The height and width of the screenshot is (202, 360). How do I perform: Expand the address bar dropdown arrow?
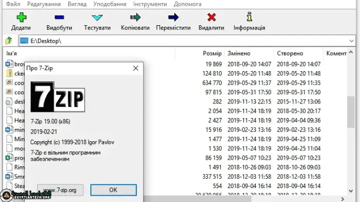(351, 41)
